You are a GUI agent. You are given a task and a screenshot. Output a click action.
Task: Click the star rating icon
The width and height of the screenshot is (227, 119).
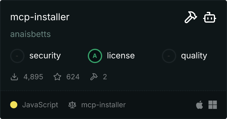pyautogui.click(x=57, y=76)
